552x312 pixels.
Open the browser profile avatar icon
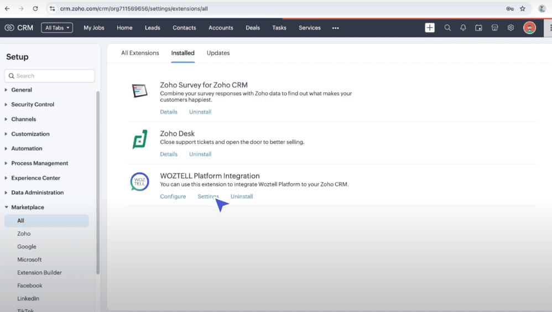[542, 8]
